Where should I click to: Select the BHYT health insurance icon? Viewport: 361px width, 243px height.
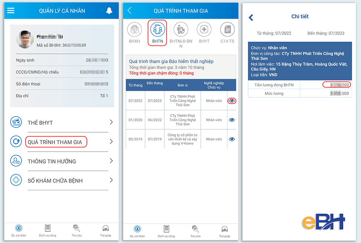coord(204,30)
